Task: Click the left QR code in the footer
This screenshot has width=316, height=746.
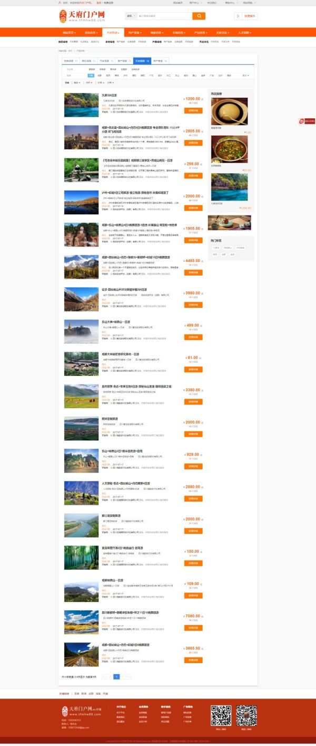Action: 221,715
